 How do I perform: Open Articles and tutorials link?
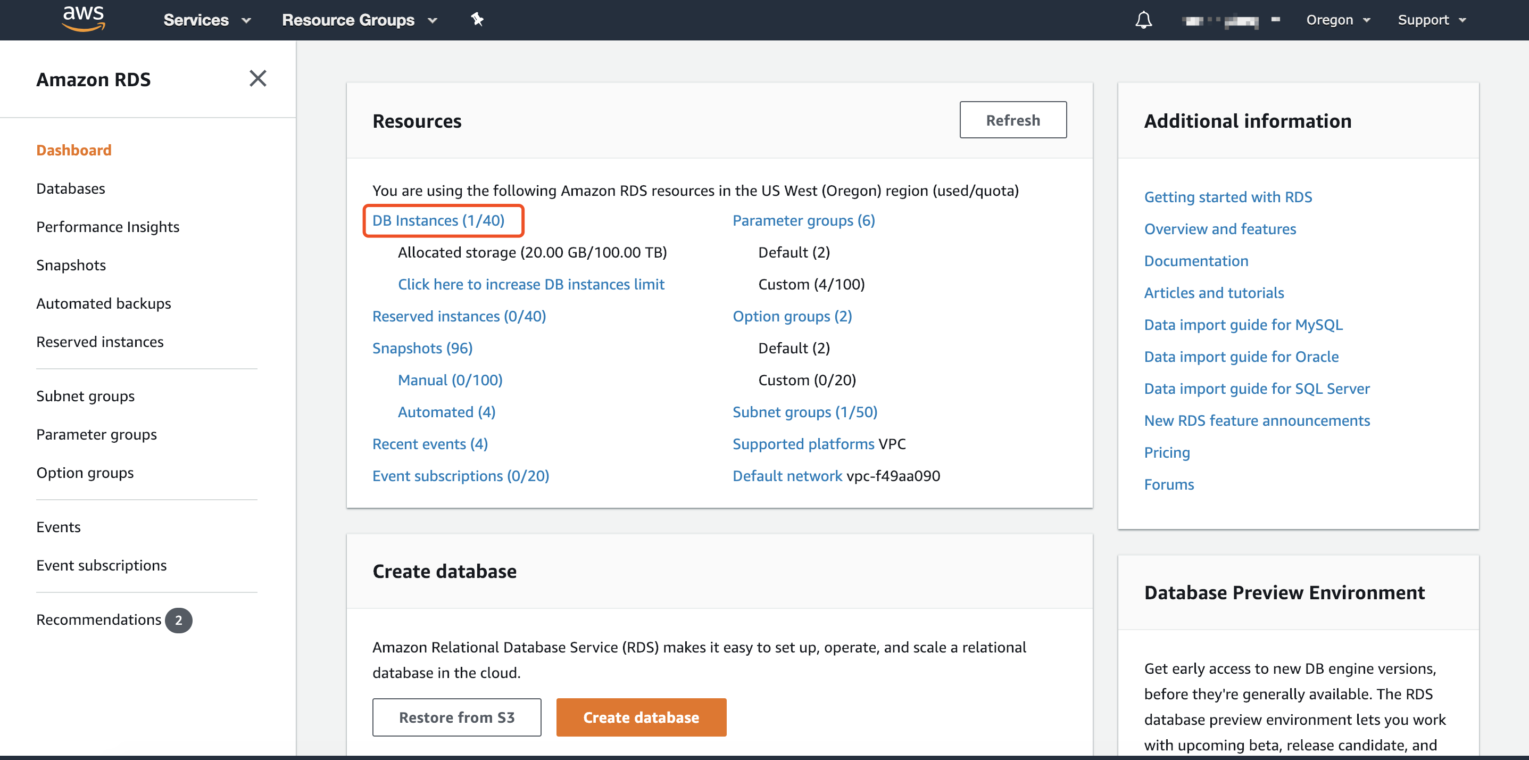[x=1214, y=293]
